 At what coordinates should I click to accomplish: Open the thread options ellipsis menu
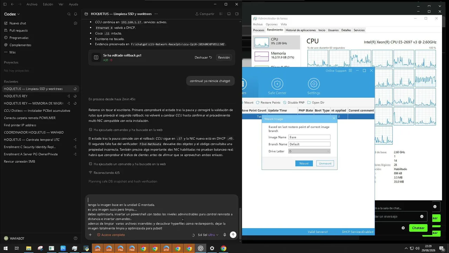tap(157, 14)
